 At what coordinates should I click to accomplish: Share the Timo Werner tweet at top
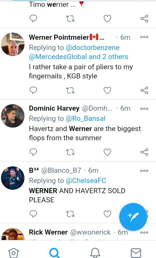144,18
